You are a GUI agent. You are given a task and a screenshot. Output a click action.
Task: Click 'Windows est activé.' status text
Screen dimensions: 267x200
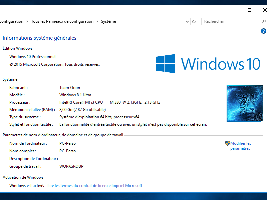coord(27,186)
